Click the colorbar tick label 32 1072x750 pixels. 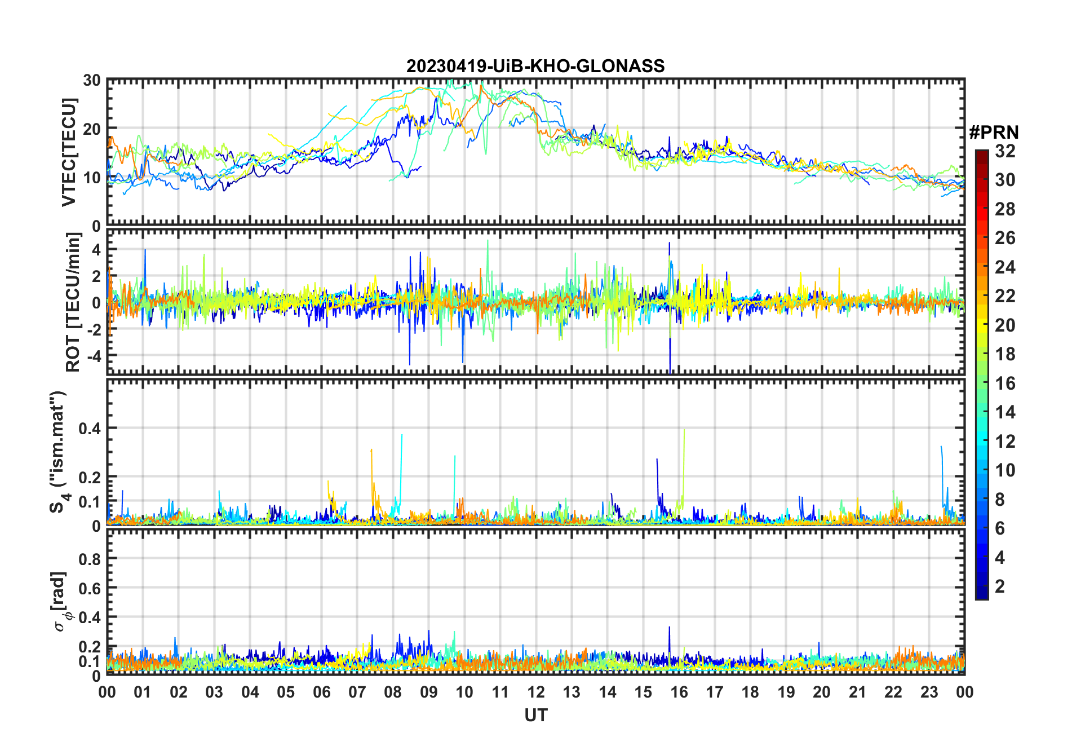pos(1005,151)
